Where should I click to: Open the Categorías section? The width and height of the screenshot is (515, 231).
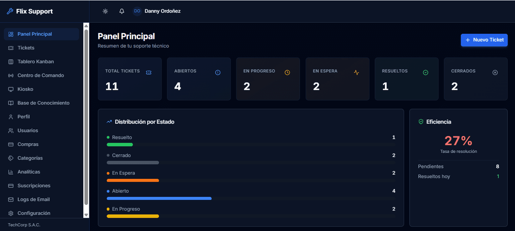[x=42, y=158]
